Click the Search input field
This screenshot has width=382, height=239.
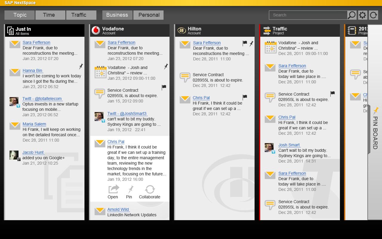[308, 15]
